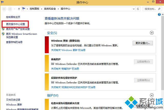Viewport: 164px width, 110px height.
Task: Go up one level with up arrow
Action: pyautogui.click(x=19, y=9)
